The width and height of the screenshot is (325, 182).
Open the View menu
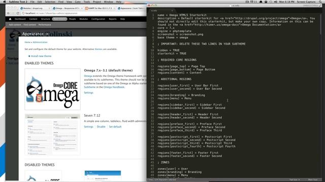pos(69,2)
